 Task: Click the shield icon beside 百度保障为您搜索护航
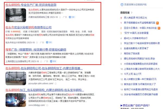[122, 5]
